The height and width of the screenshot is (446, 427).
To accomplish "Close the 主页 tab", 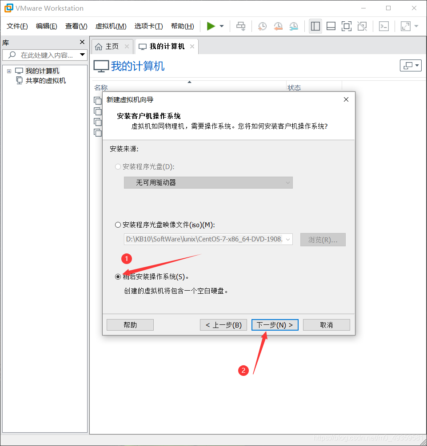I will (x=127, y=46).
